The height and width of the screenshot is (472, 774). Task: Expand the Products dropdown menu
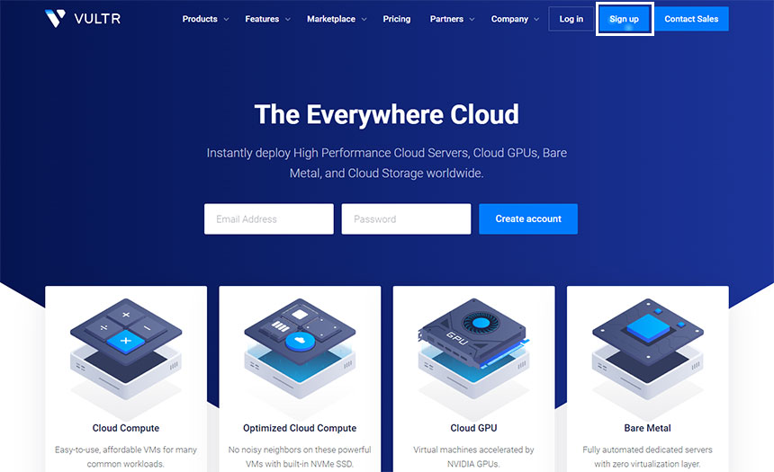[x=205, y=19]
